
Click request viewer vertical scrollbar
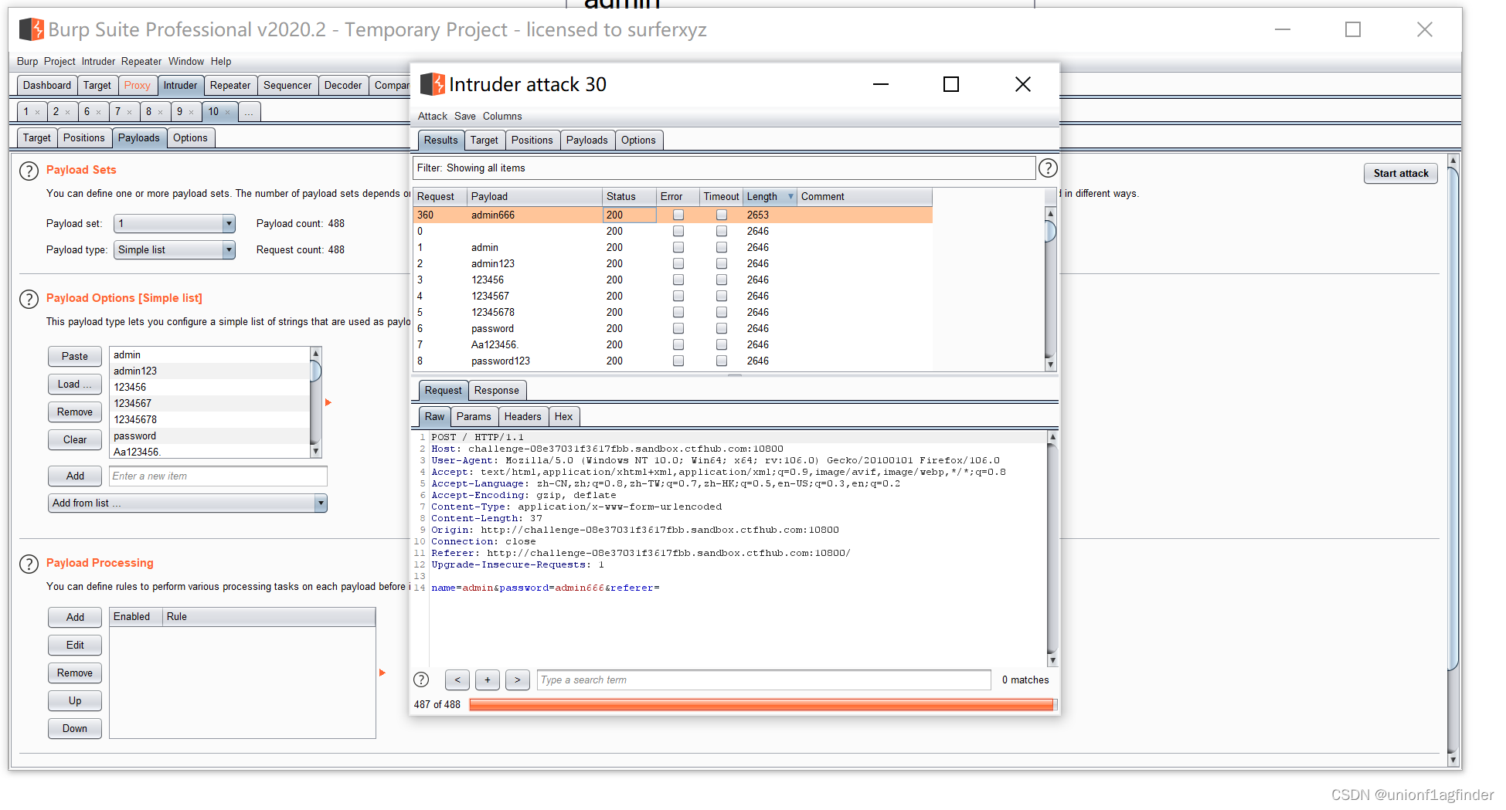coord(1052,548)
